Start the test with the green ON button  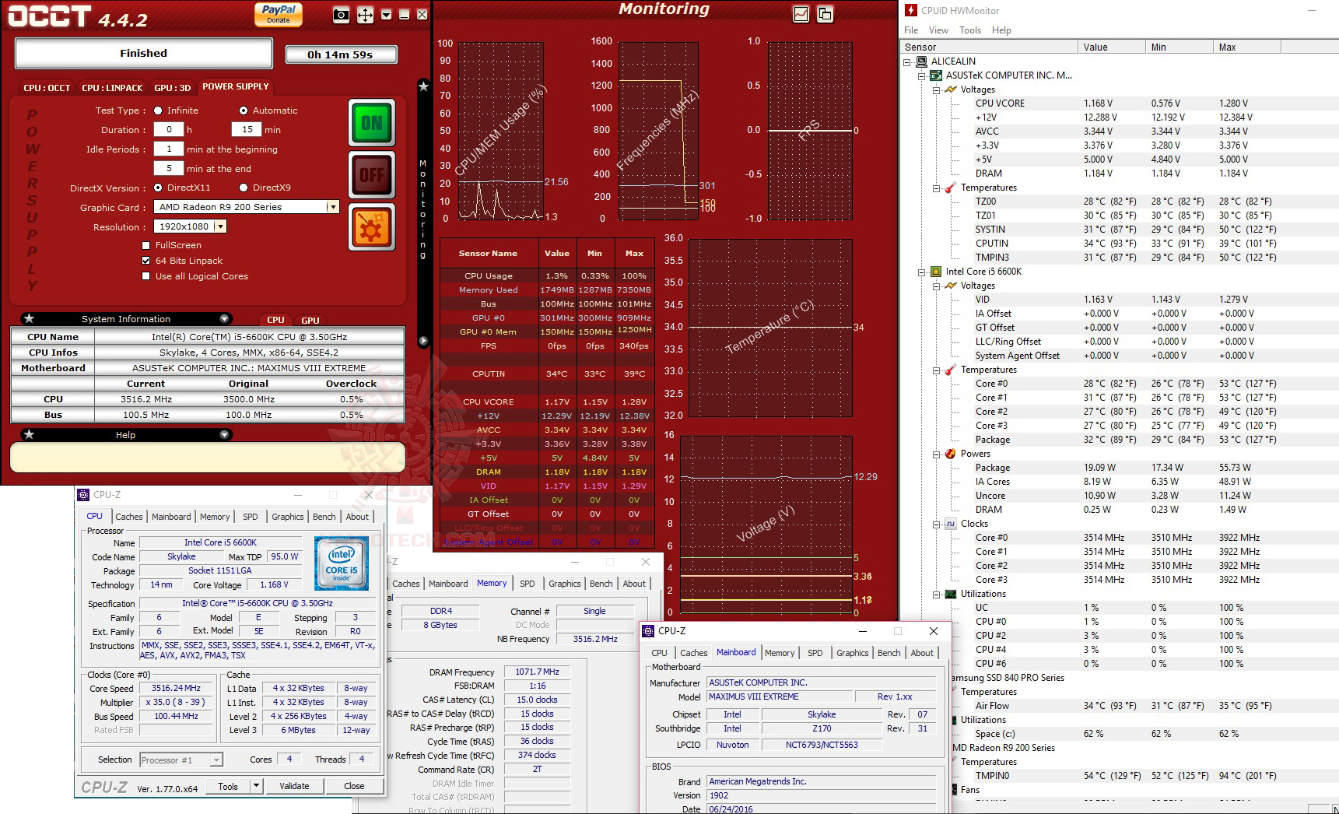372,123
